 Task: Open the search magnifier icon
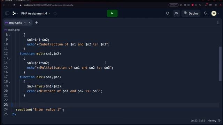[x=168, y=13]
